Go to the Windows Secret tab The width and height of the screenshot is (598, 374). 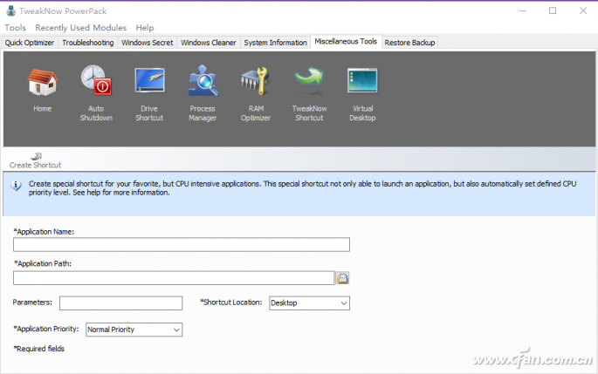148,42
